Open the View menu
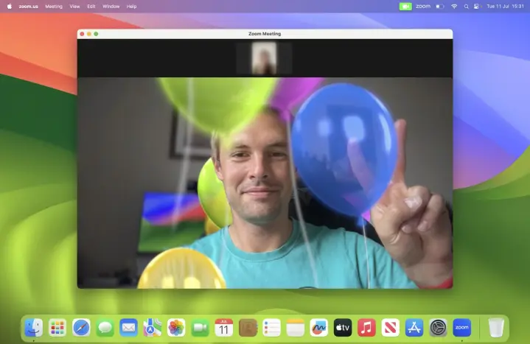Viewport: 530px width, 344px height. (74, 7)
